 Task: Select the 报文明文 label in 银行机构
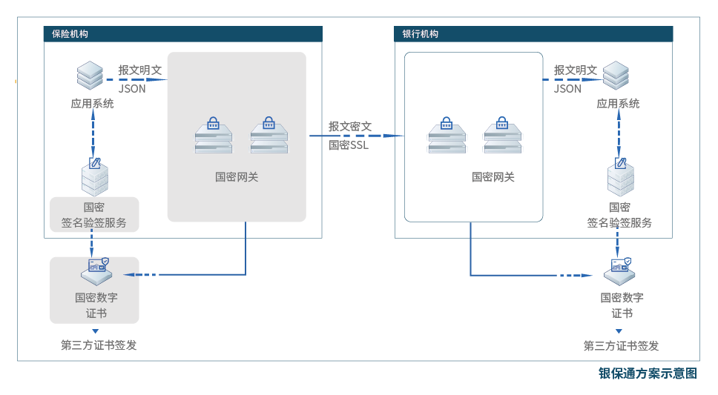tap(576, 70)
